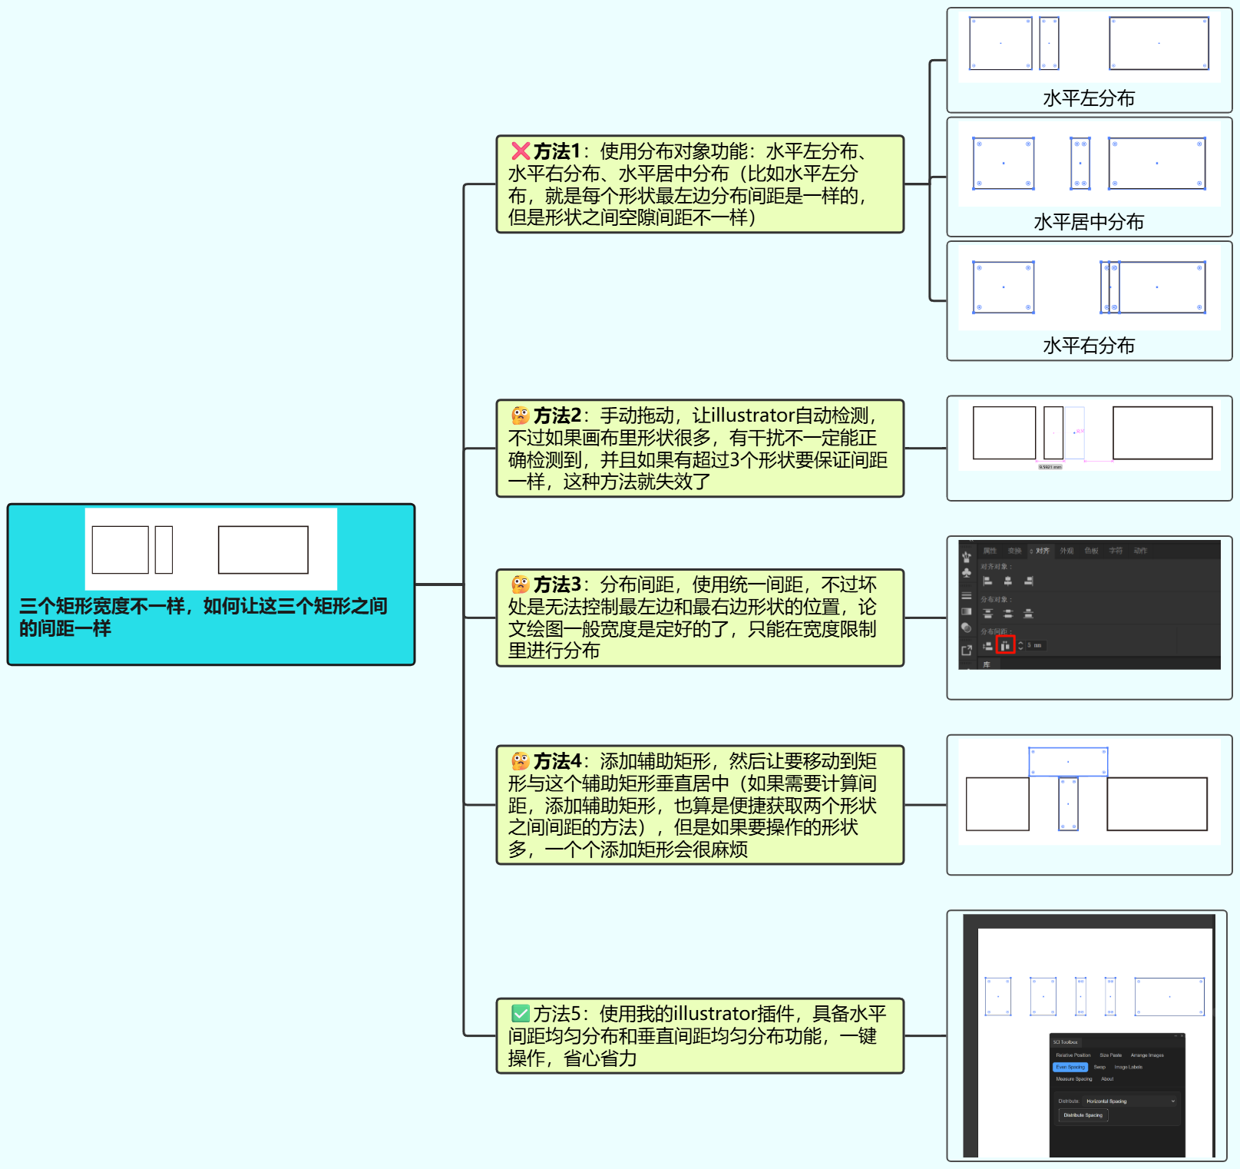Click the face emoji beside 方法4

521,761
